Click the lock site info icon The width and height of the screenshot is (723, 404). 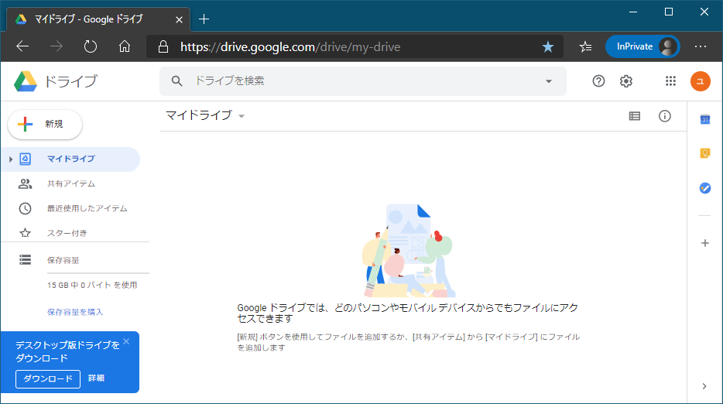[x=163, y=46]
